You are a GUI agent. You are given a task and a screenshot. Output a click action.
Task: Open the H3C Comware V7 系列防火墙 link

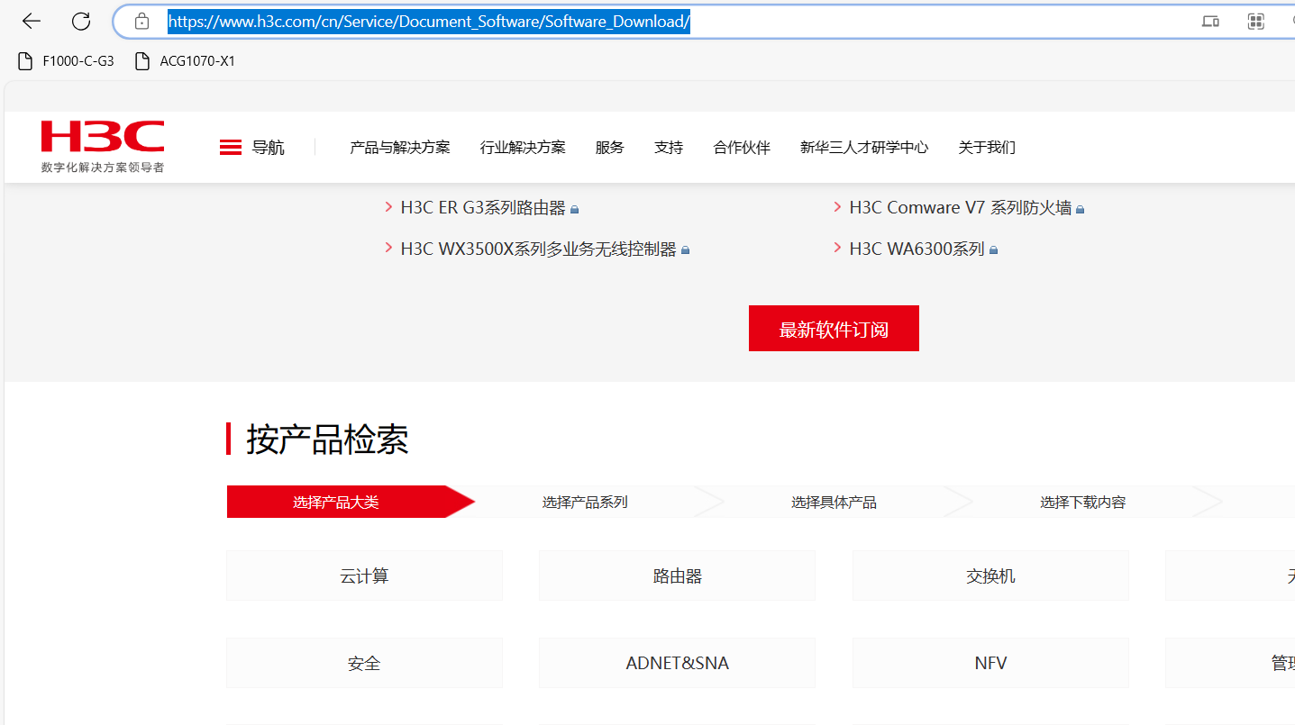[961, 208]
